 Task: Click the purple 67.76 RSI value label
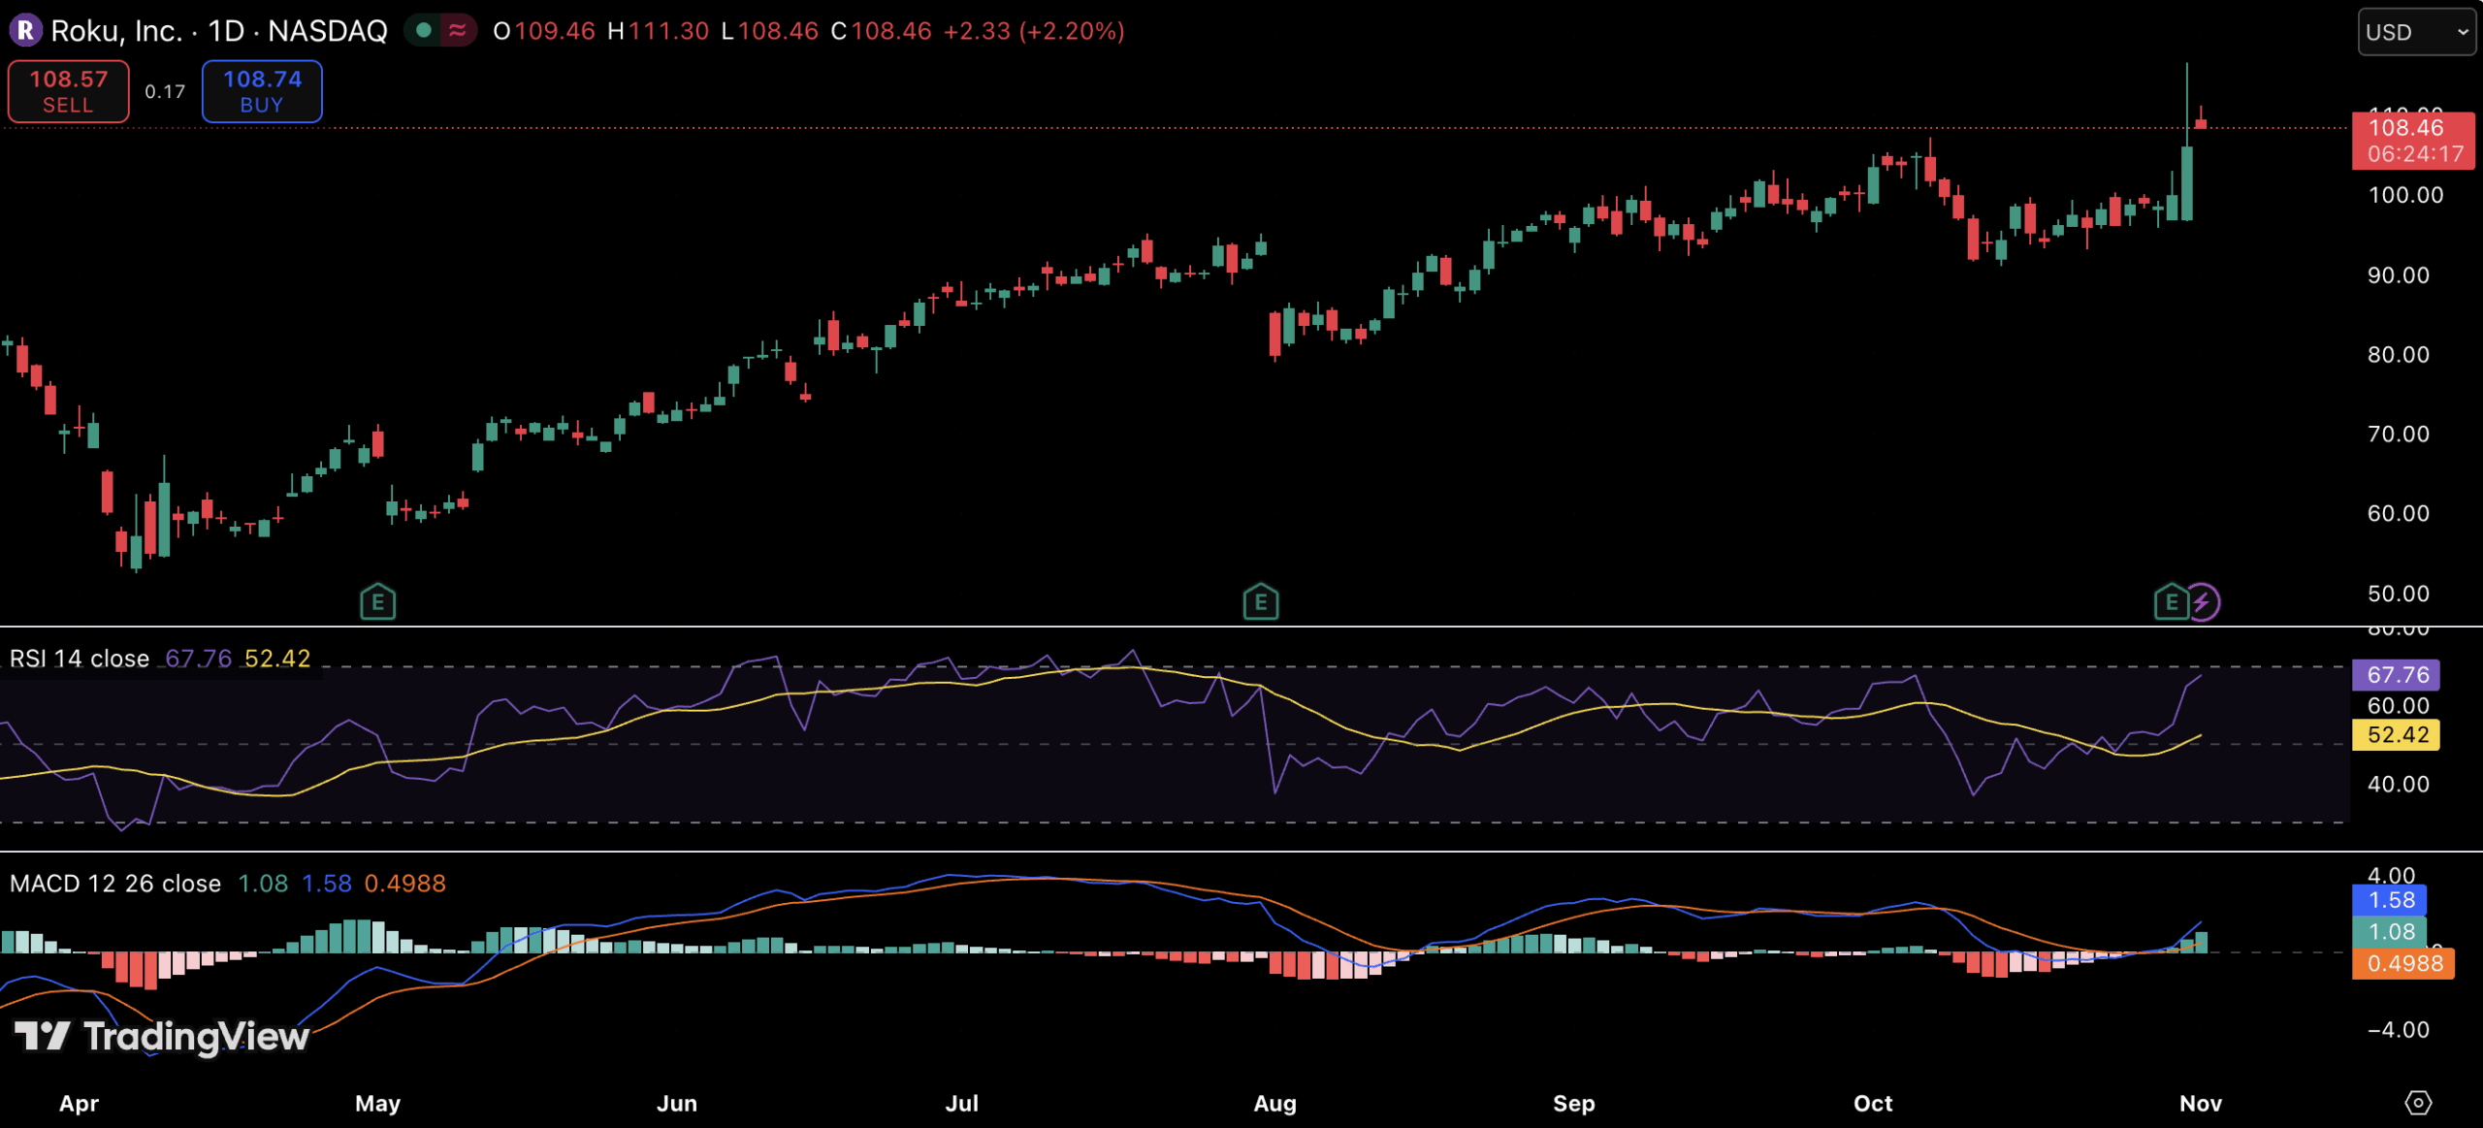(2396, 675)
